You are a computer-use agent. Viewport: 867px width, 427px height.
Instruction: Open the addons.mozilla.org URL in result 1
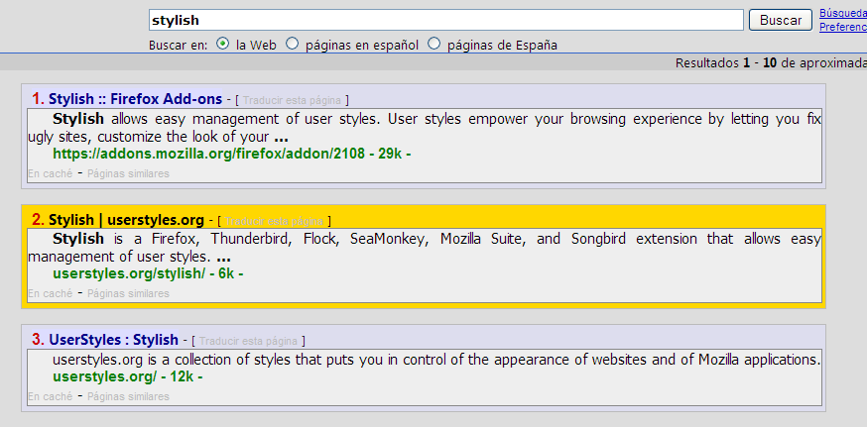coord(208,154)
